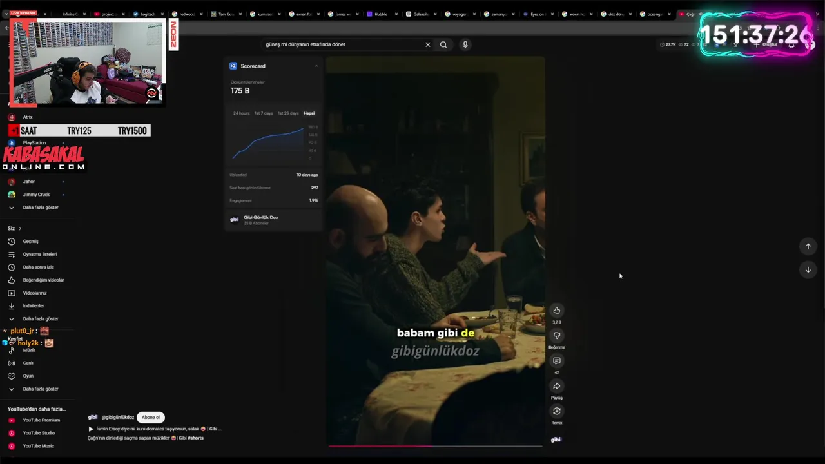Switch to james browser tab

coord(342,14)
